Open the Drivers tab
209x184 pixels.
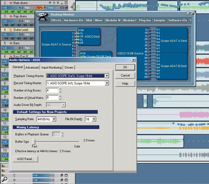69,67
